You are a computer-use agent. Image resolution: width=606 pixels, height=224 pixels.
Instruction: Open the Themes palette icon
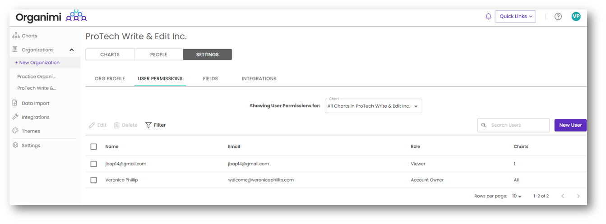pos(16,131)
